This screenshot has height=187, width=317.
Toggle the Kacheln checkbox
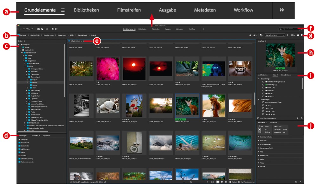(x=230, y=182)
